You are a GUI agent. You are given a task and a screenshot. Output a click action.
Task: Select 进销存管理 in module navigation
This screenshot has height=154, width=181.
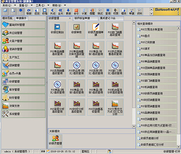24,49
